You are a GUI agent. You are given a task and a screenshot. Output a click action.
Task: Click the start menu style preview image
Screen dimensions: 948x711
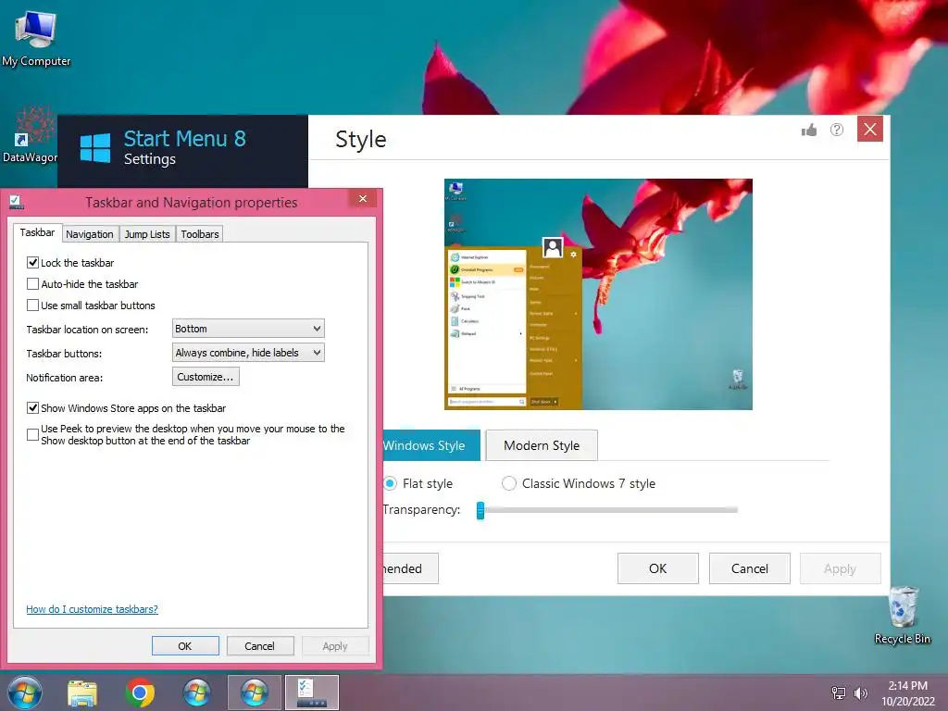pyautogui.click(x=599, y=294)
